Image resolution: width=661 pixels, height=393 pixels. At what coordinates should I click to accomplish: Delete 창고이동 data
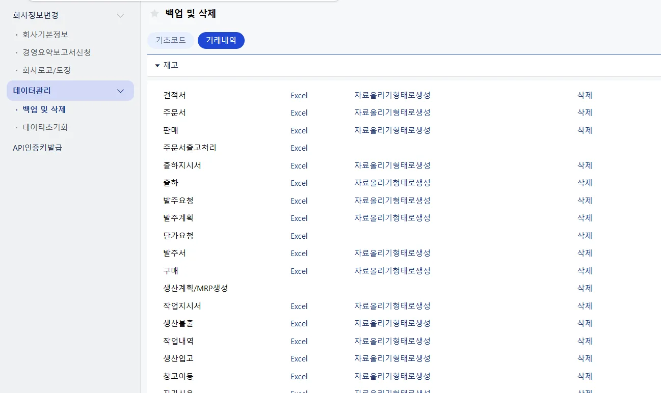pyautogui.click(x=585, y=376)
